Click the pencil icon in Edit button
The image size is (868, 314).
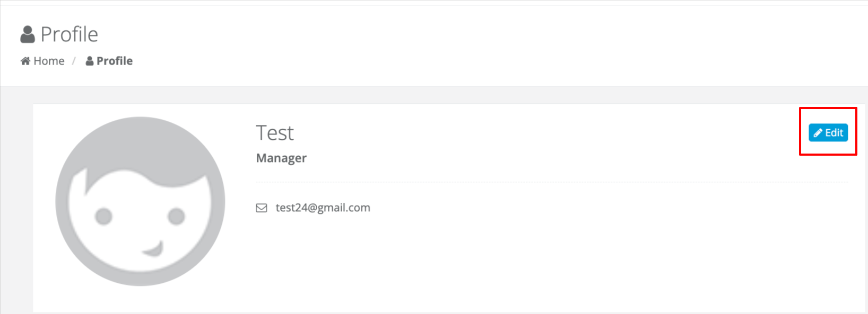tap(818, 133)
